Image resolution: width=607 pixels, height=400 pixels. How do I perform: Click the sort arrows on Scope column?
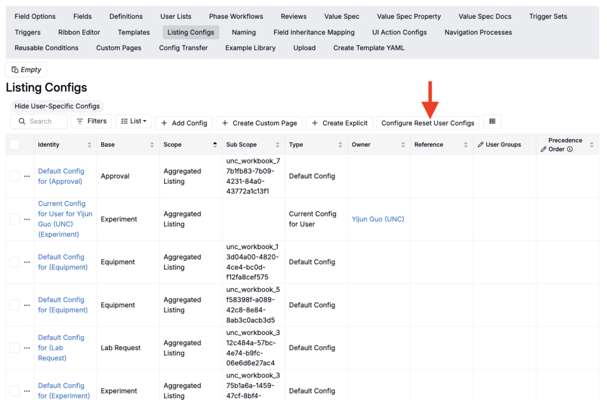pos(215,145)
